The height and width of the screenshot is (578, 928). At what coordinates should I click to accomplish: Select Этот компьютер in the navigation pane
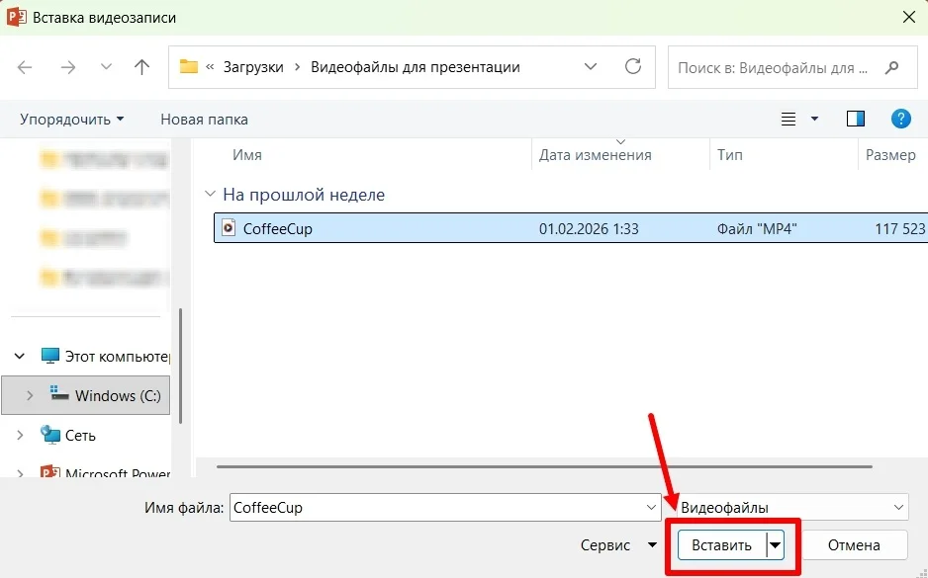[x=117, y=357]
